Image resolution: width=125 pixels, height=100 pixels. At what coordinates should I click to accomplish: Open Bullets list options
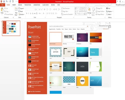[x=47, y=9]
